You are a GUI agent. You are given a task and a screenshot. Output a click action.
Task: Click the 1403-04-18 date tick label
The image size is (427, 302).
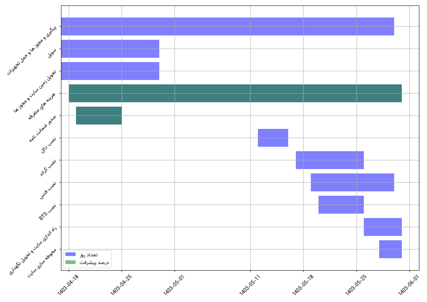point(68,286)
